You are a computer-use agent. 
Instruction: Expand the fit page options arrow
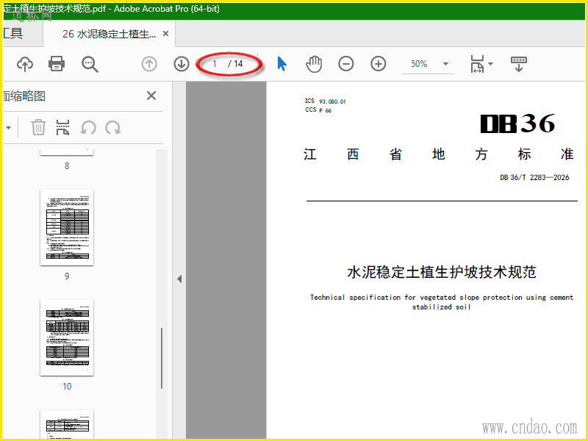coord(490,64)
